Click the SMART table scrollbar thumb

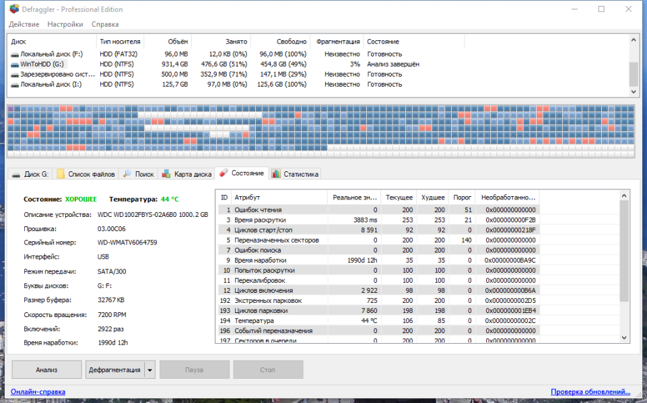(624, 251)
